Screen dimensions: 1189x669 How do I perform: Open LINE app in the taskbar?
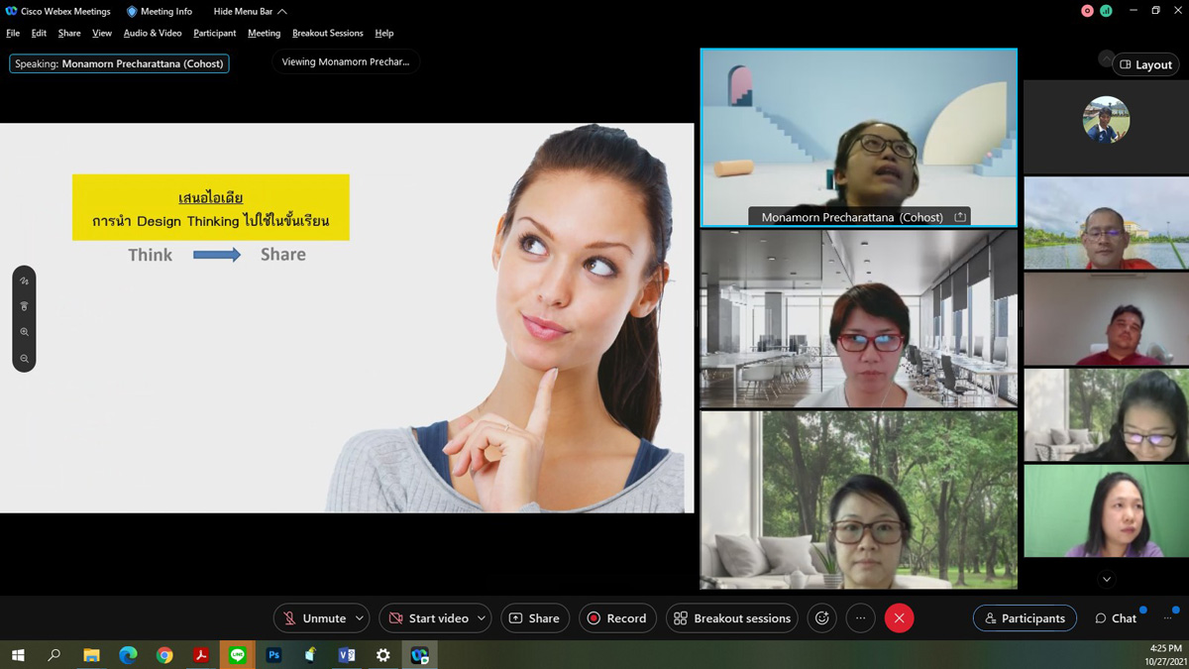coord(237,655)
